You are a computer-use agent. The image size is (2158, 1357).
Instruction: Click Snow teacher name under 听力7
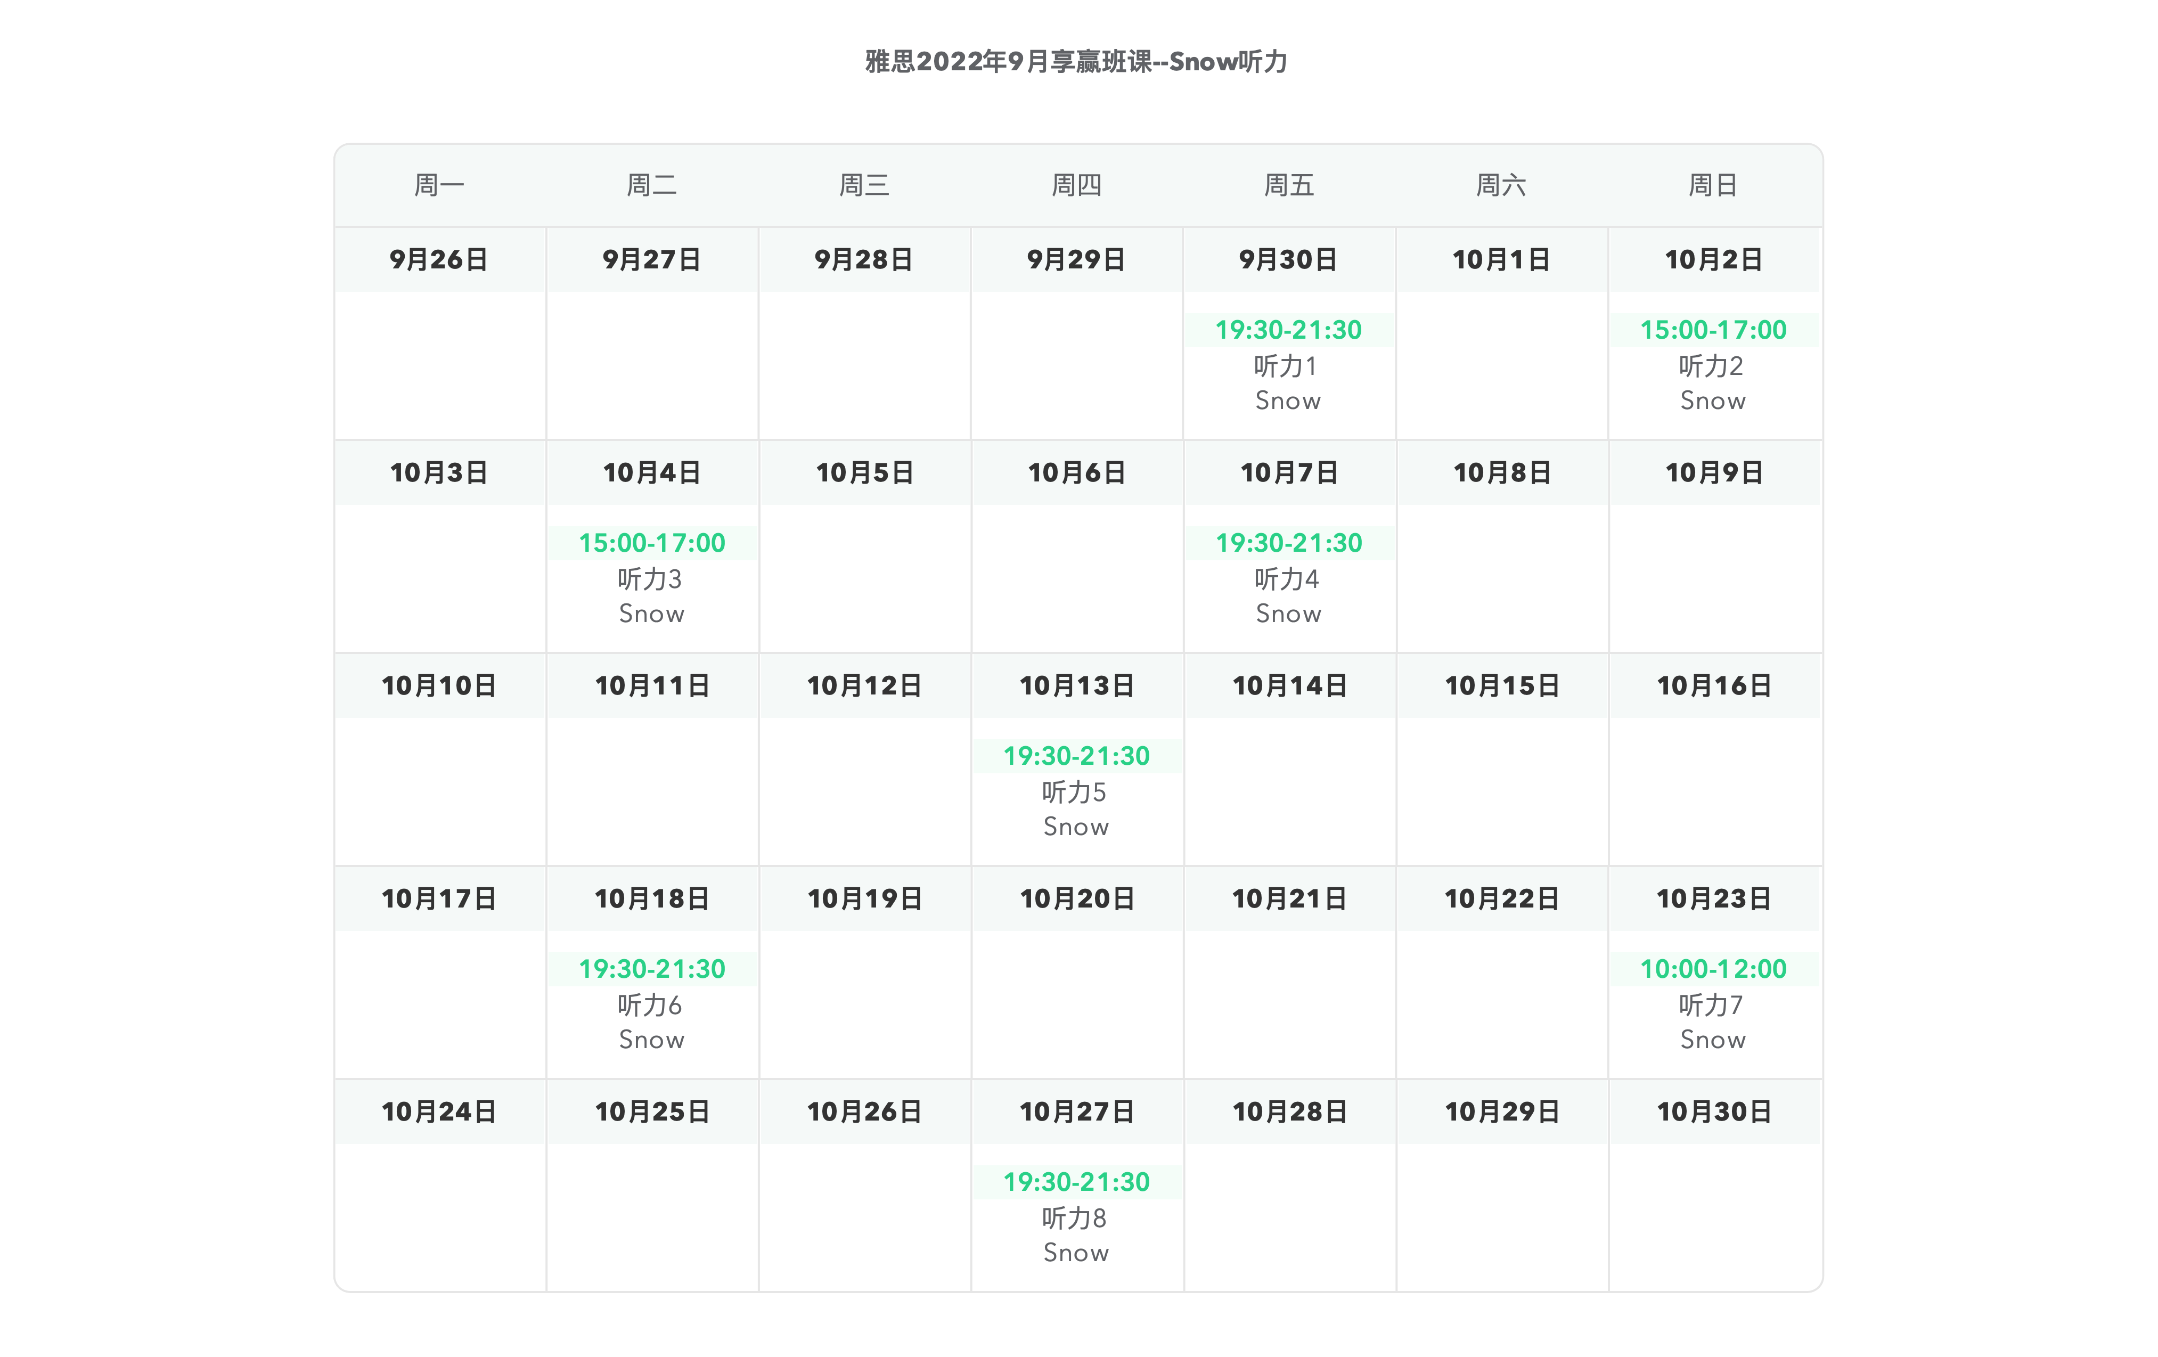pos(1713,1040)
